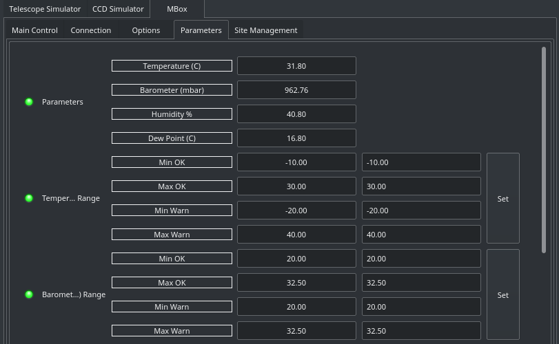Click the Barometer value 962.76
Viewport: 559px width, 344px height.
(x=296, y=90)
